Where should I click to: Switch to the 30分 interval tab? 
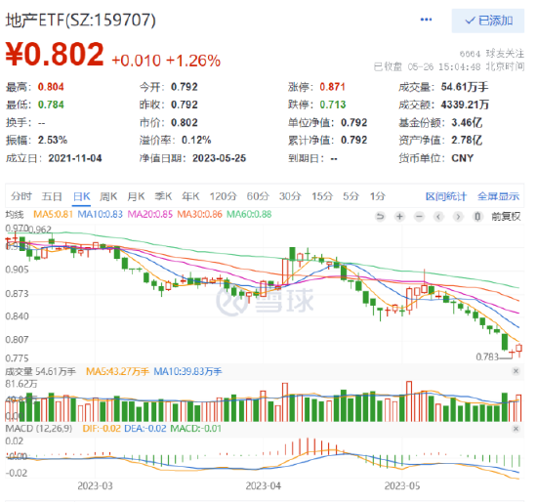click(x=290, y=196)
